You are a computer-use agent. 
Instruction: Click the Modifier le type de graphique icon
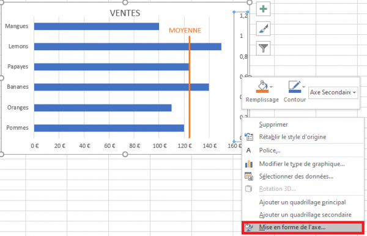coord(249,164)
